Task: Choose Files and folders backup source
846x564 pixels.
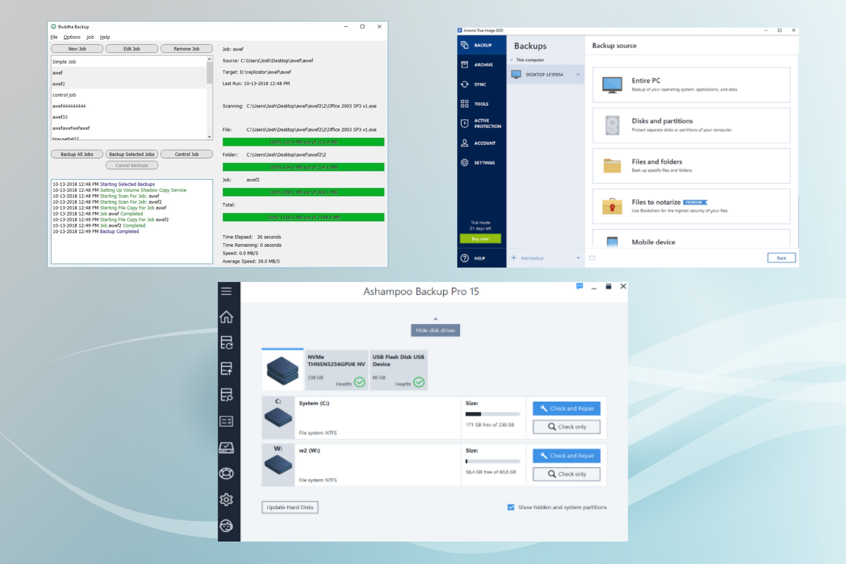Action: (x=691, y=166)
